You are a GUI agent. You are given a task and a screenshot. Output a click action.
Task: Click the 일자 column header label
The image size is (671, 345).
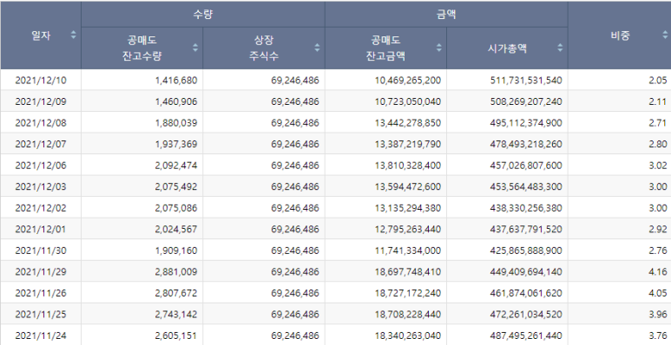point(41,36)
